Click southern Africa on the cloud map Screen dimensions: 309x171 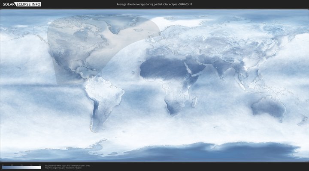tap(174, 105)
